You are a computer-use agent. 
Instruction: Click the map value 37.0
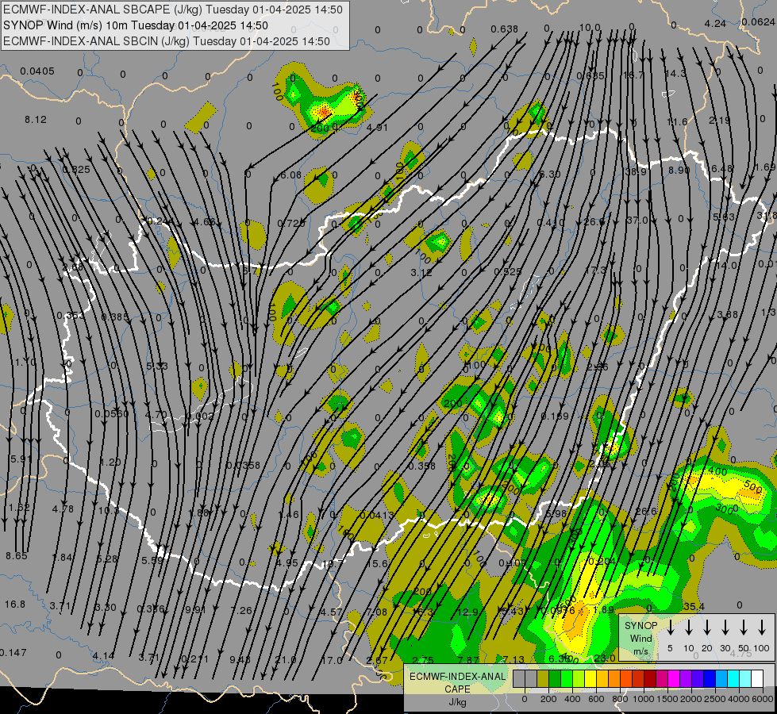pyautogui.click(x=637, y=220)
